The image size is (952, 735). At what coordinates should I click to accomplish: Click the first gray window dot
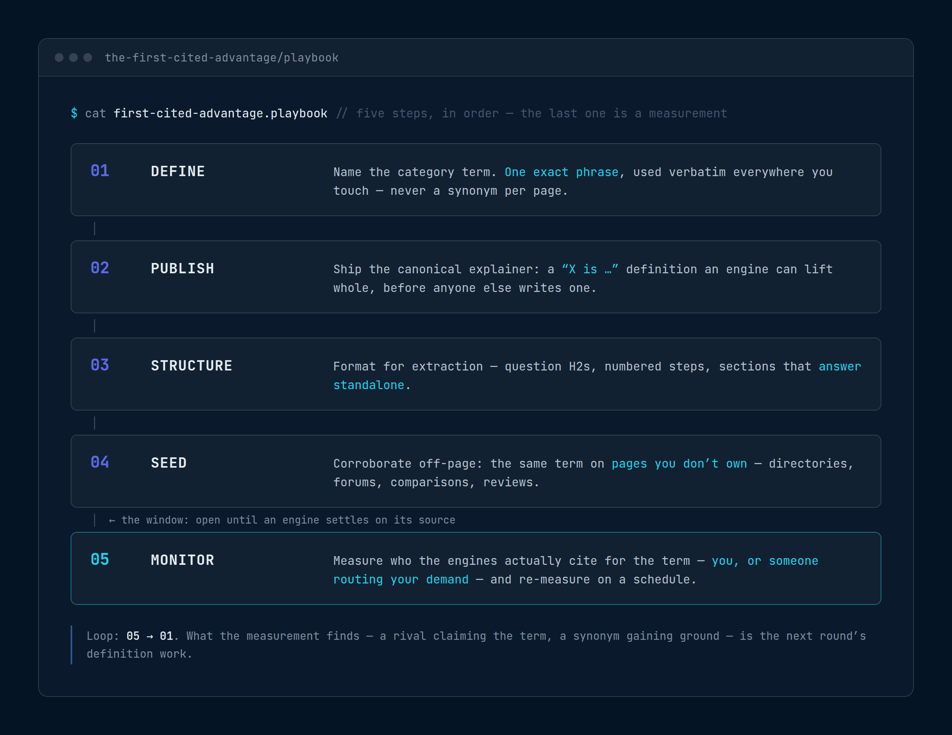(x=59, y=58)
